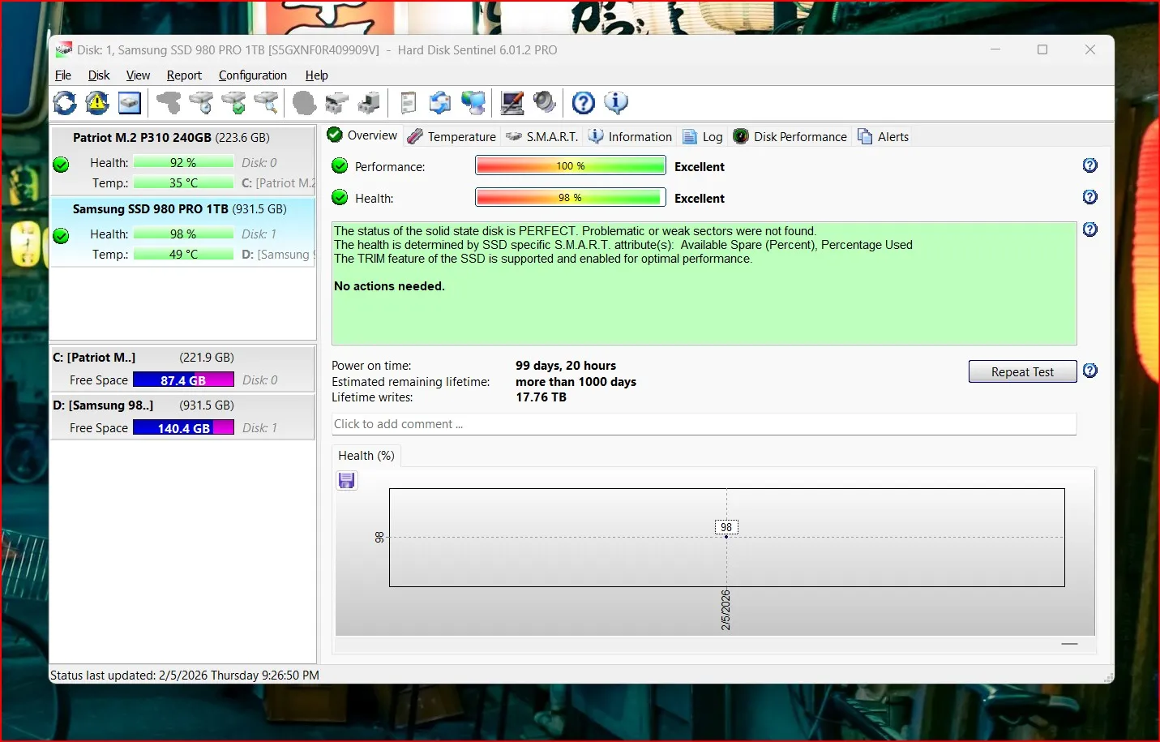Viewport: 1160px width, 742px height.
Task: Click help icon next to Repeat Test
Action: 1090,371
